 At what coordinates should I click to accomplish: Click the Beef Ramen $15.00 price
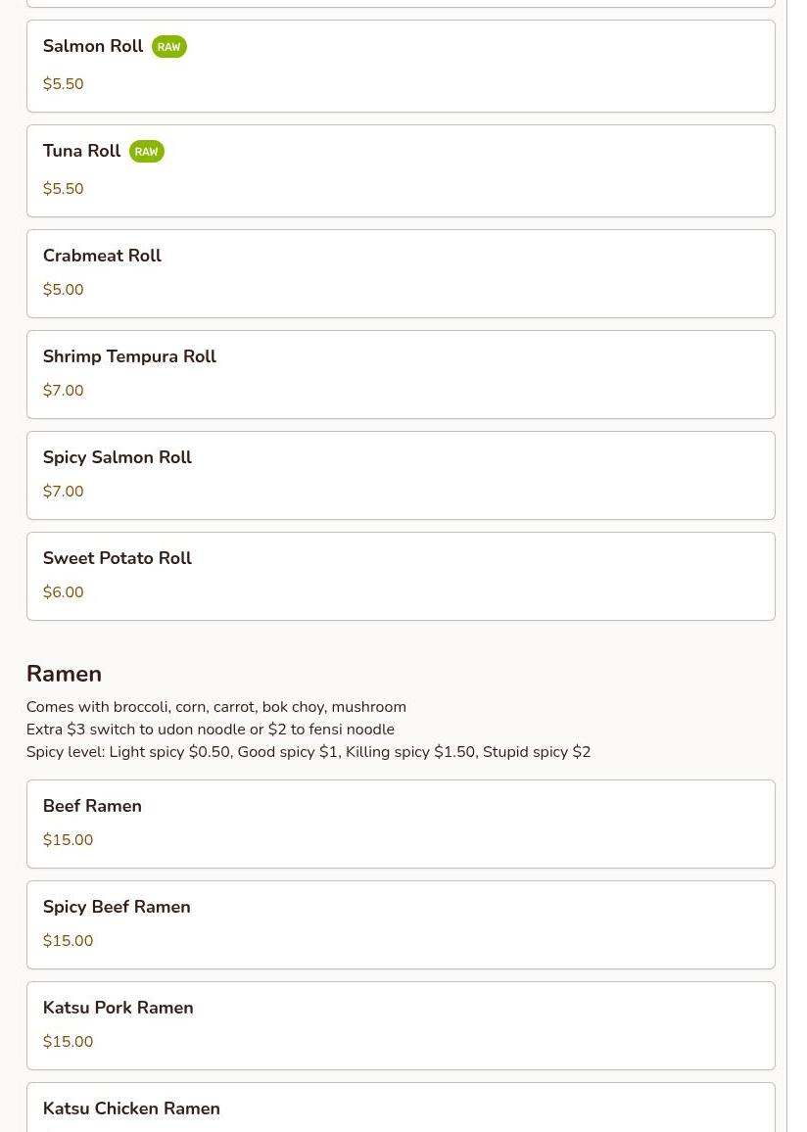pyautogui.click(x=68, y=840)
